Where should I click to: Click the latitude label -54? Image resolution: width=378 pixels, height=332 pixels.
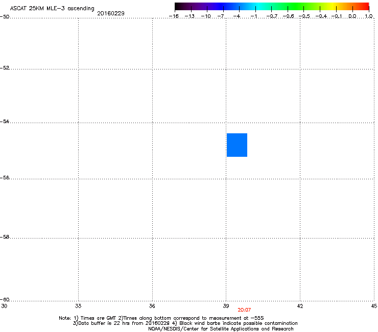click(x=5, y=121)
